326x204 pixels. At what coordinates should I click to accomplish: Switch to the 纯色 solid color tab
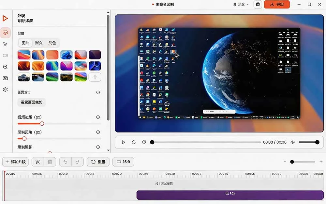pyautogui.click(x=52, y=43)
